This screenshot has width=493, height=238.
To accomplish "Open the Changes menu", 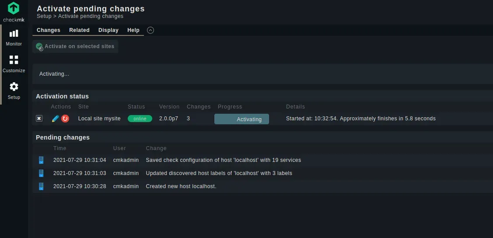I will (x=49, y=30).
